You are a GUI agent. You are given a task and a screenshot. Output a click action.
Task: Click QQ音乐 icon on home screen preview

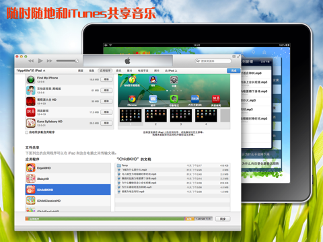(x=132, y=80)
